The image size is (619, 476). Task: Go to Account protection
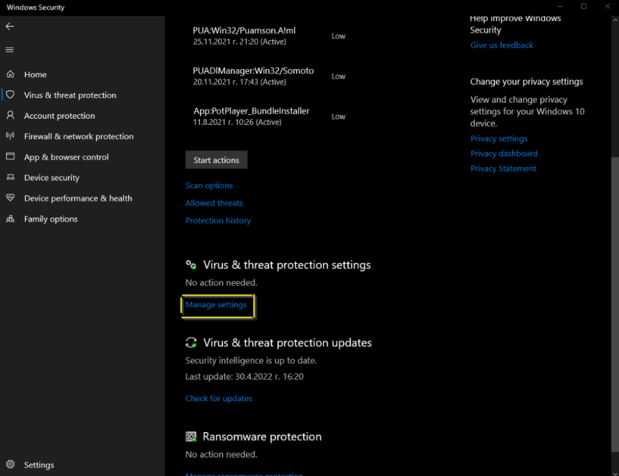[x=83, y=116]
